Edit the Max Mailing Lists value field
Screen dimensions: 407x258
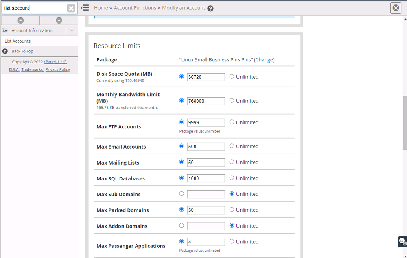(206, 163)
